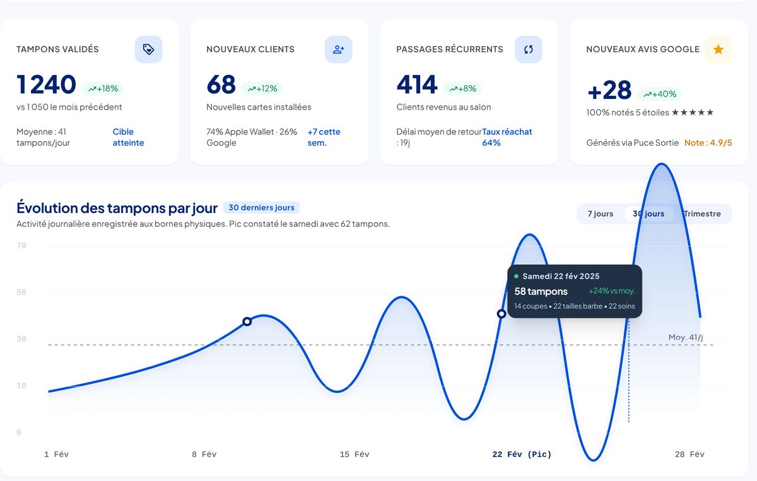Click the tag icon on Tampons validés card
This screenshot has width=757, height=481.
coord(149,49)
